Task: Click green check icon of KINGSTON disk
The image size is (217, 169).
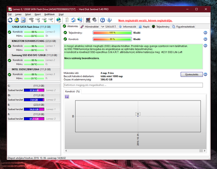Action: (9, 46)
